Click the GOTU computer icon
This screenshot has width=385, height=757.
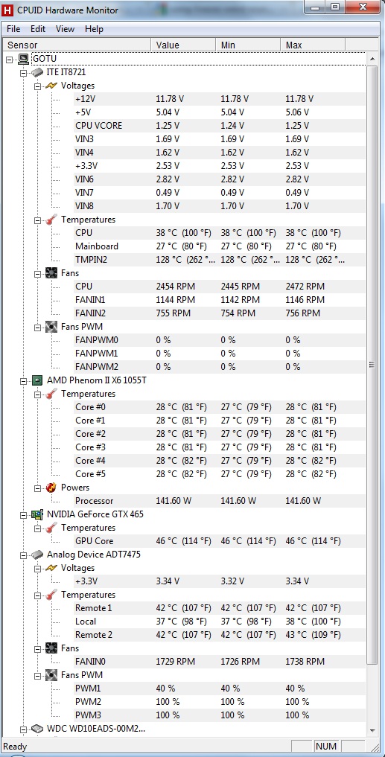[23, 59]
